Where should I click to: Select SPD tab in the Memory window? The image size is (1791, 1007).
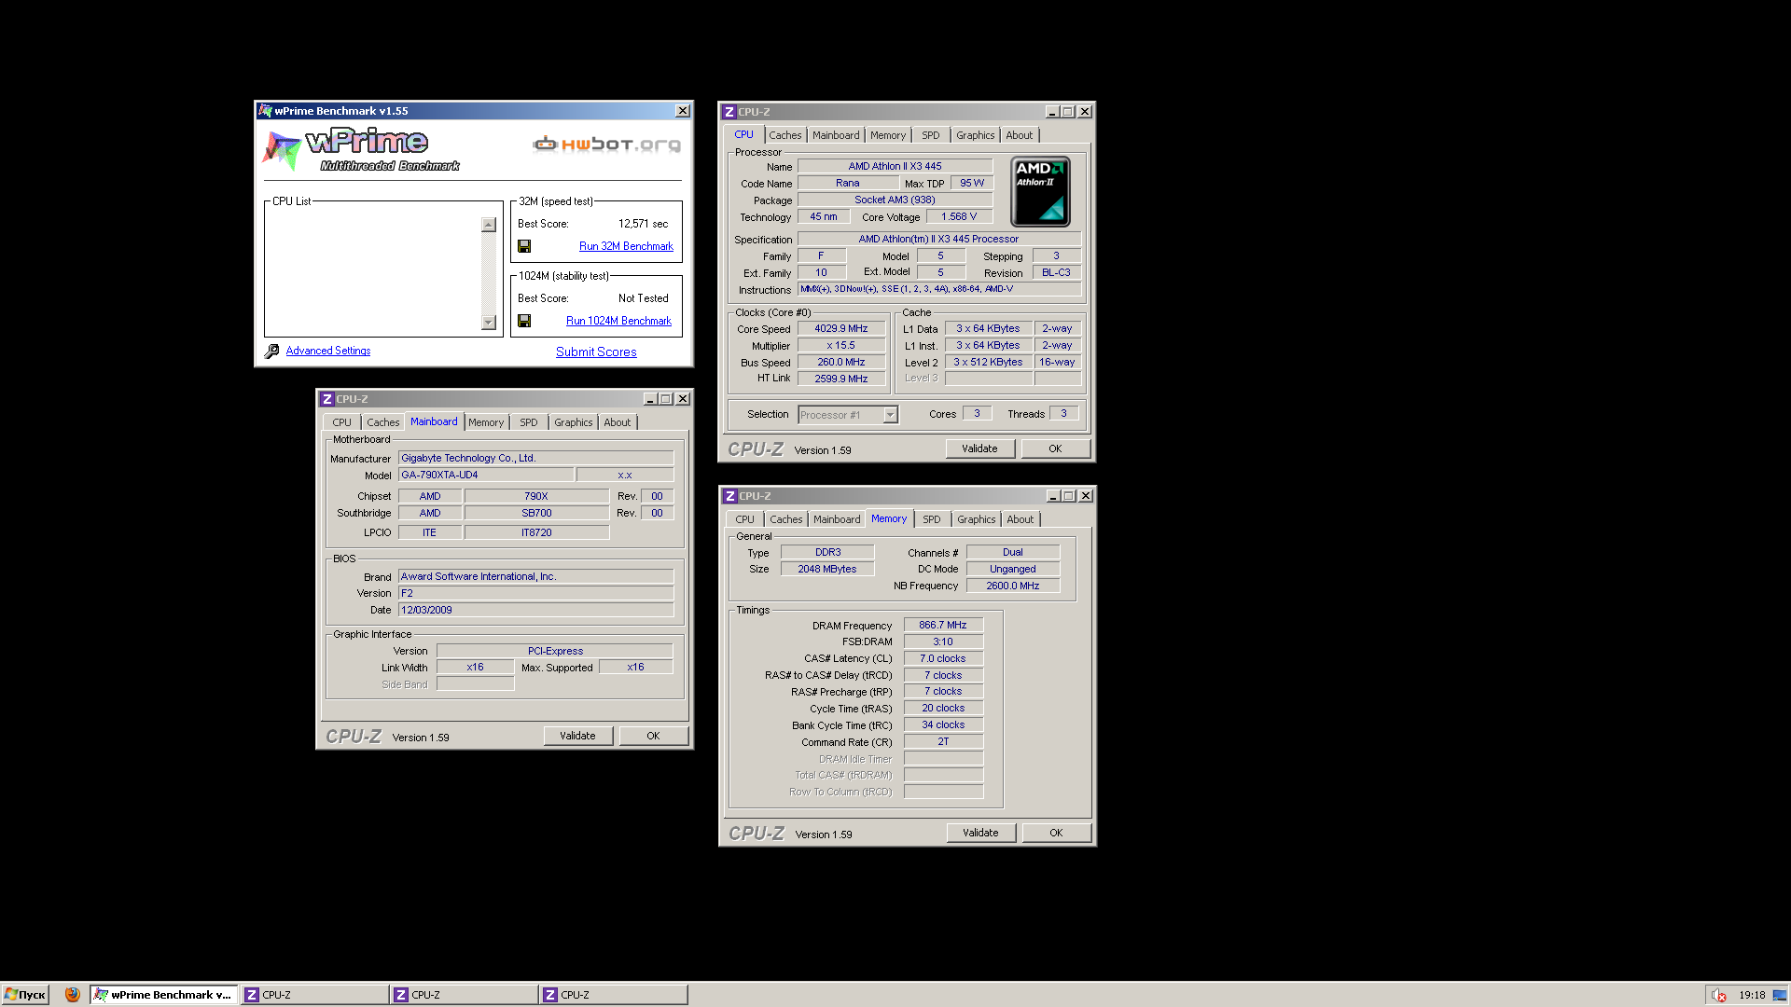click(932, 519)
